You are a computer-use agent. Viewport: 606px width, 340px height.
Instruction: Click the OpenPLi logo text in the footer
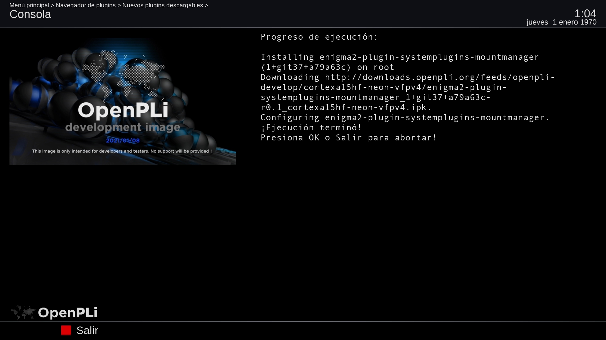(x=68, y=313)
